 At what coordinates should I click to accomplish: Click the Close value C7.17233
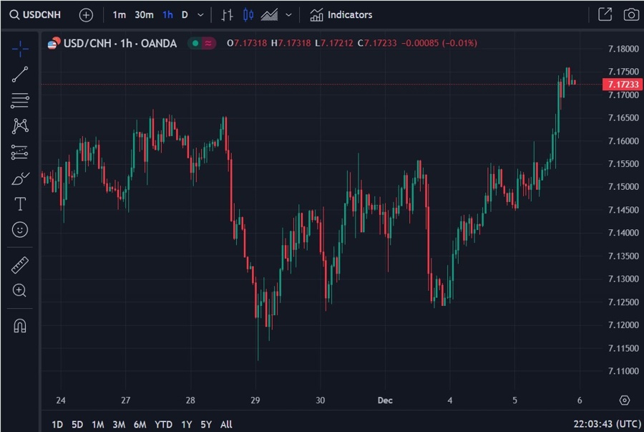(377, 43)
